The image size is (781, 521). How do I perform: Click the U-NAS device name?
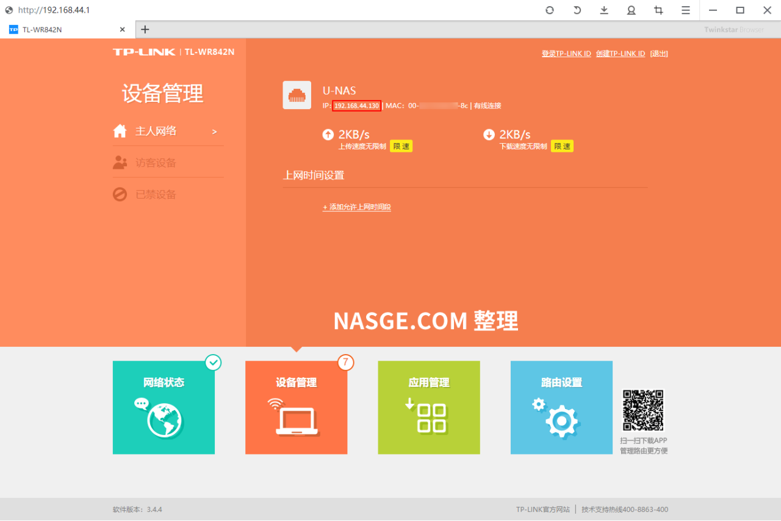pos(339,91)
